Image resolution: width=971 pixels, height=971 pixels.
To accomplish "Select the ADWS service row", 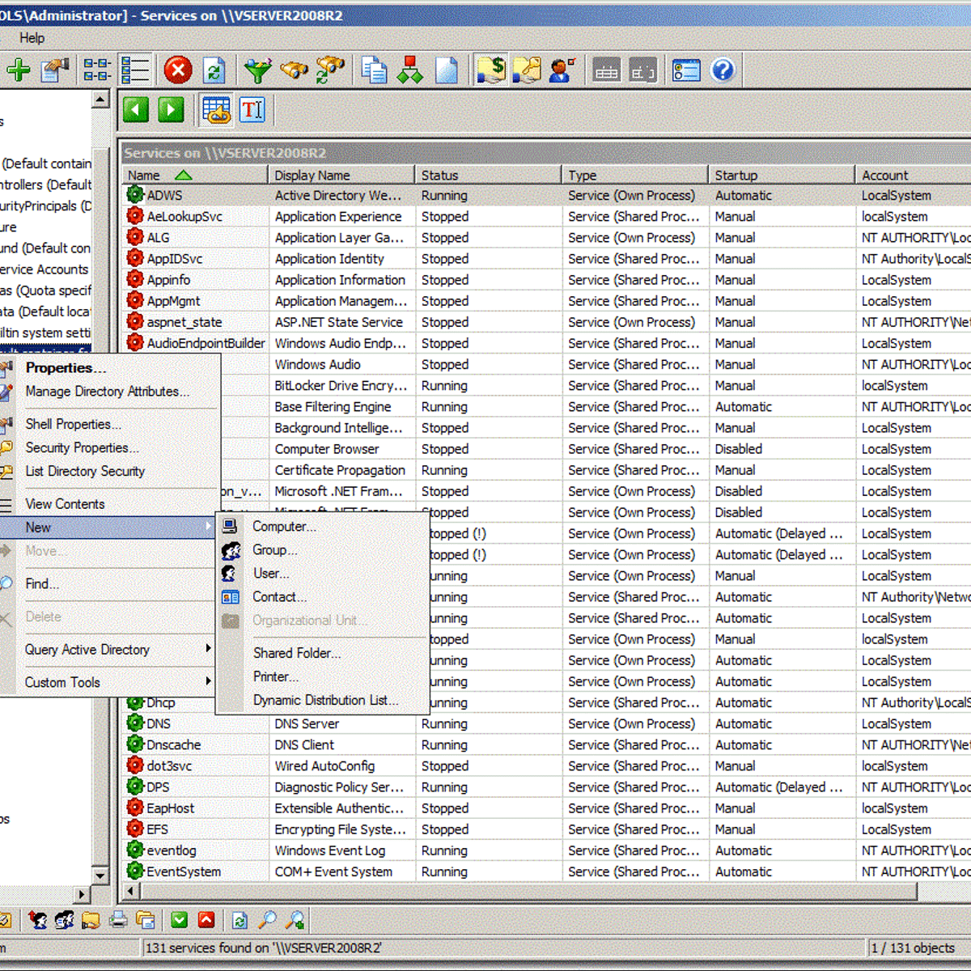I will pyautogui.click(x=547, y=196).
